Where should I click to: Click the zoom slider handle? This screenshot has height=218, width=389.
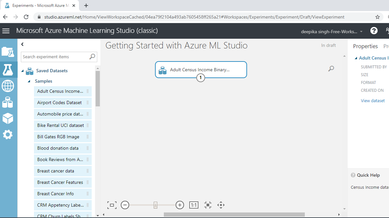[156, 205]
